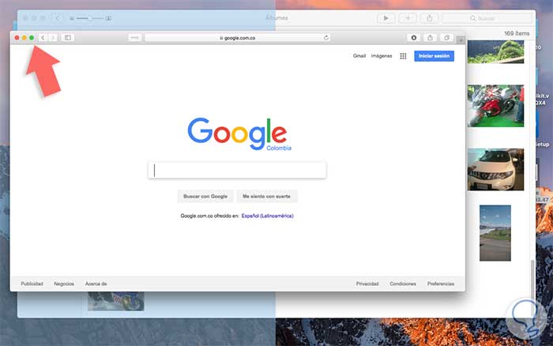This screenshot has height=346, width=553.
Task: Select the white SUV photo thumbnail
Action: pos(495,169)
